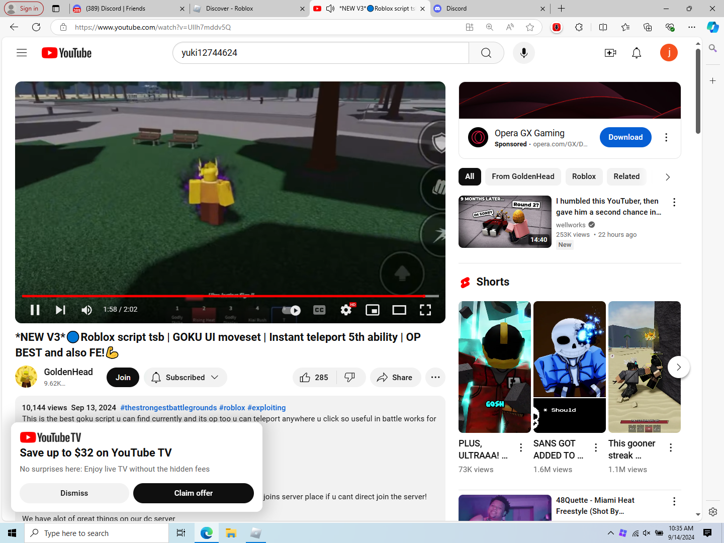
Task: Share this video
Action: [x=395, y=378]
